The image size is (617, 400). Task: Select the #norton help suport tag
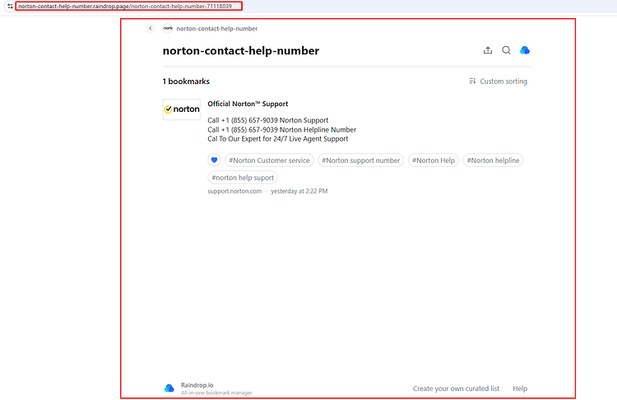(x=243, y=178)
